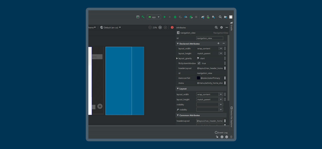Click layout_gravity start flag value
This screenshot has height=149, width=322.
(201, 58)
